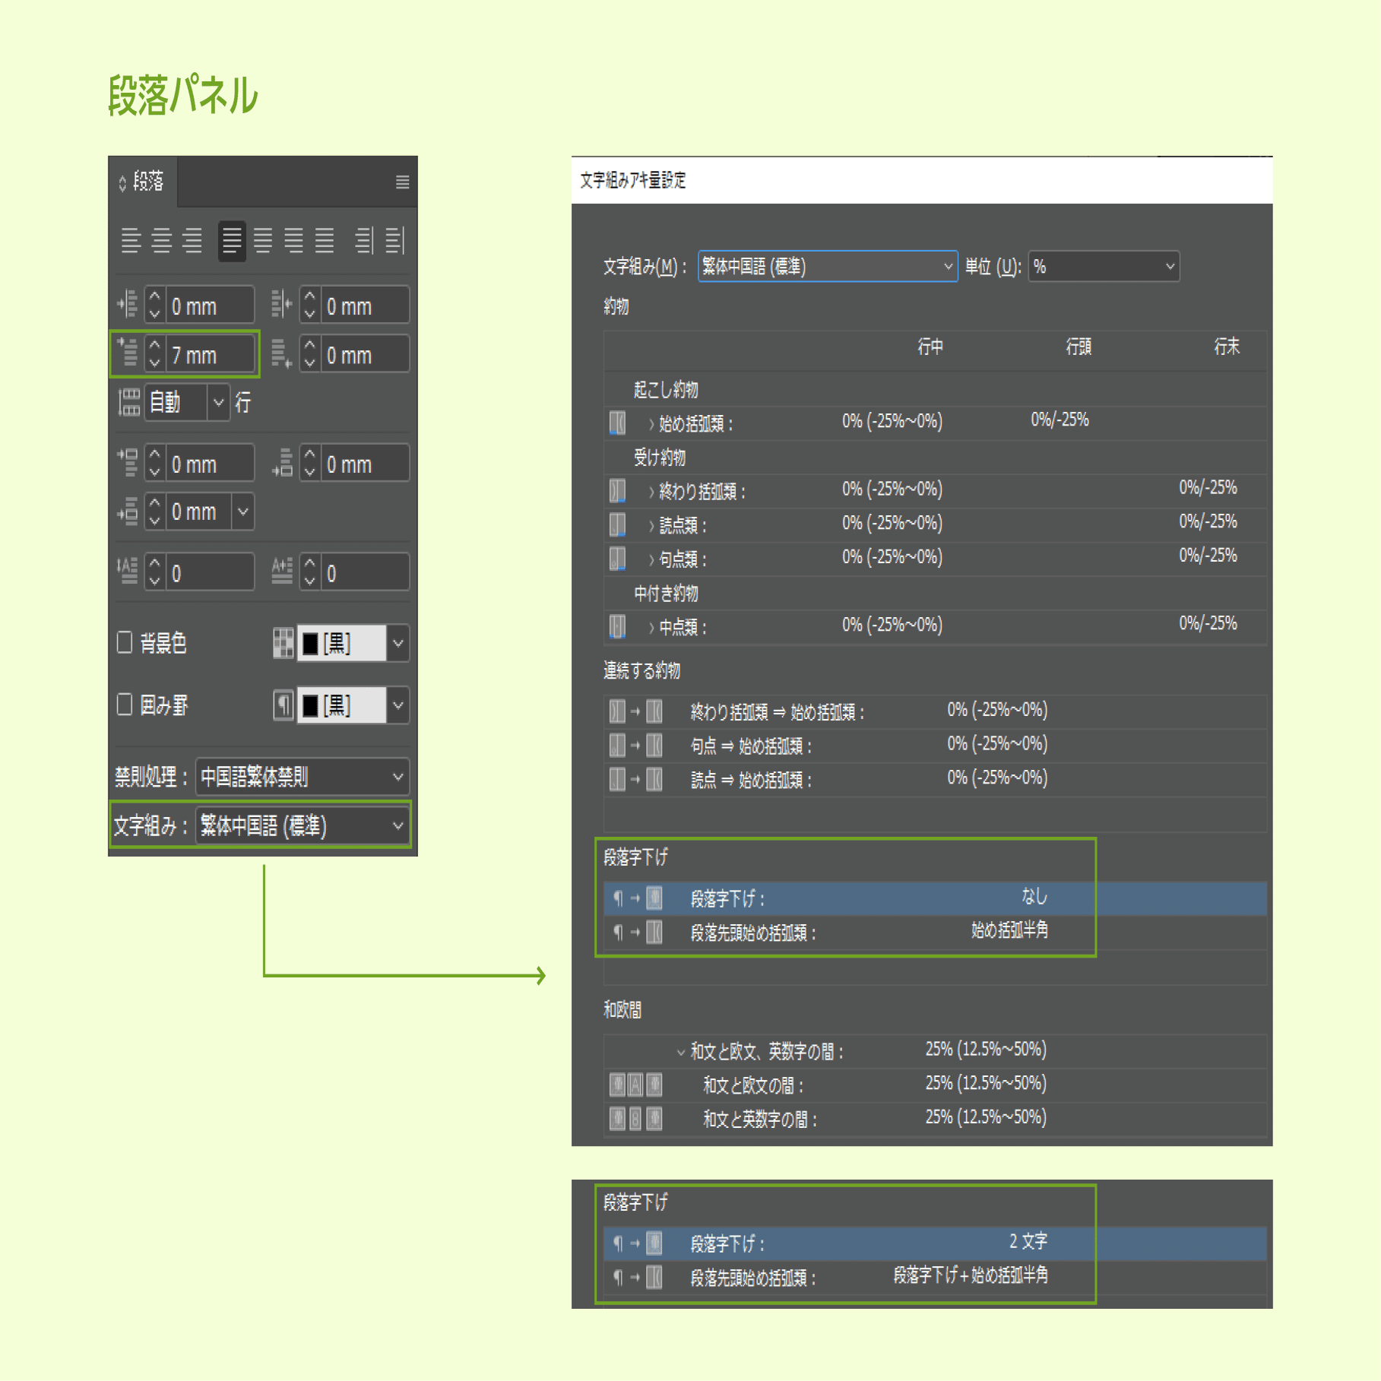
Task: Open the 囲み罫 [黒] color dropdown
Action: tap(398, 705)
